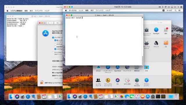Open the Shell menu in right VM

81,10
